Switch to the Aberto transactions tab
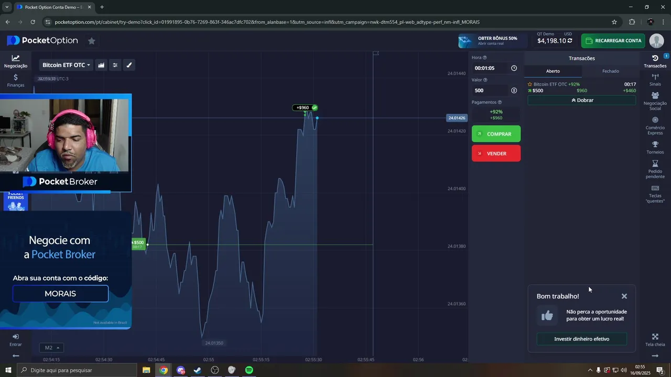This screenshot has height=377, width=671. click(x=553, y=71)
